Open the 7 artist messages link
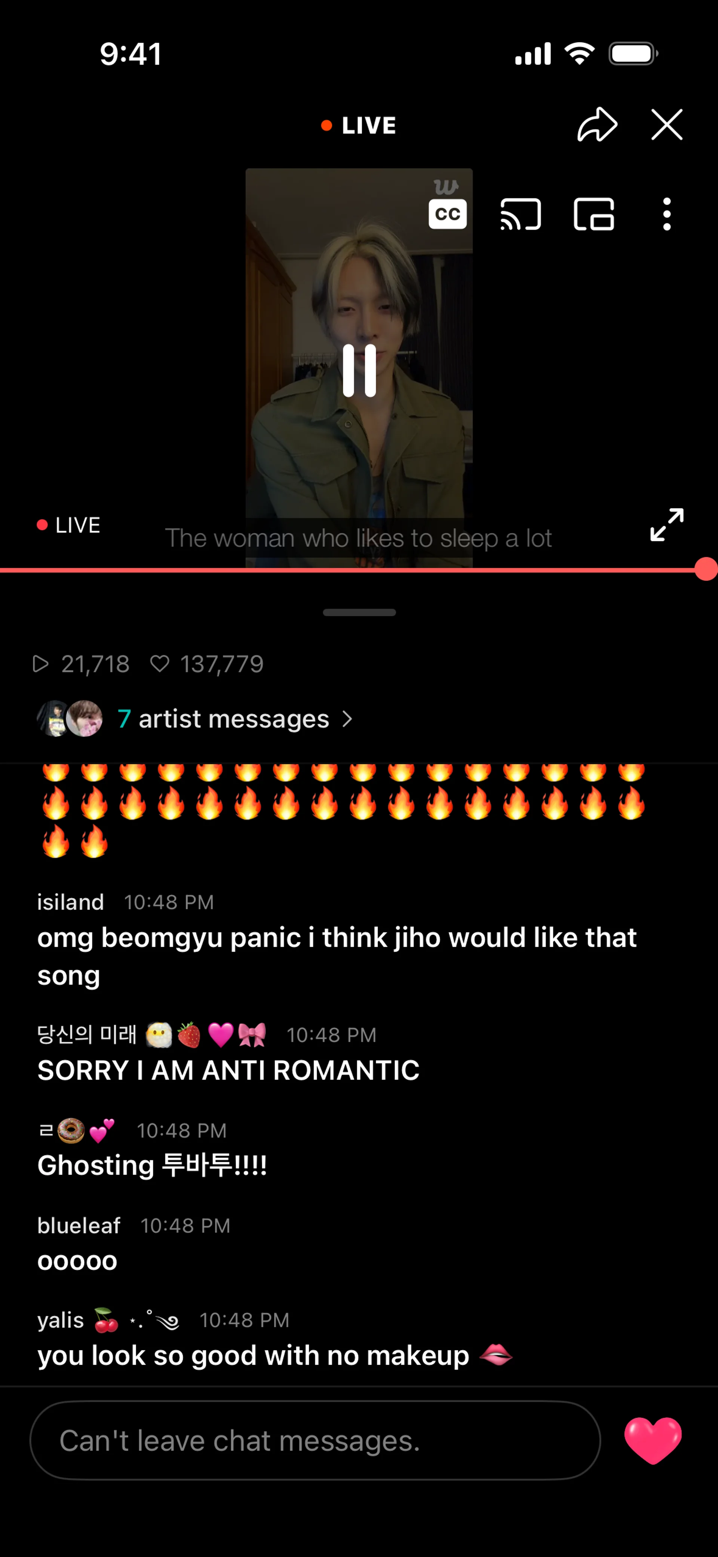Viewport: 718px width, 1557px height. pos(224,719)
